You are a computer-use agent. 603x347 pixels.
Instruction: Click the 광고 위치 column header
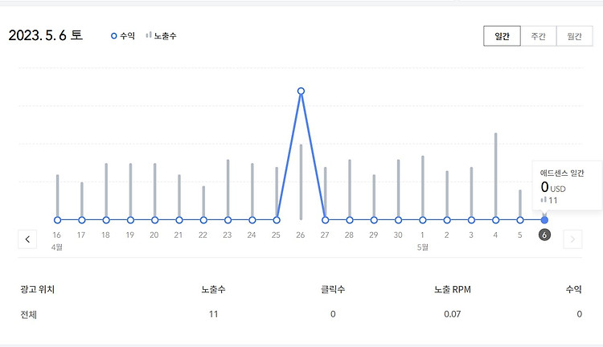click(37, 289)
